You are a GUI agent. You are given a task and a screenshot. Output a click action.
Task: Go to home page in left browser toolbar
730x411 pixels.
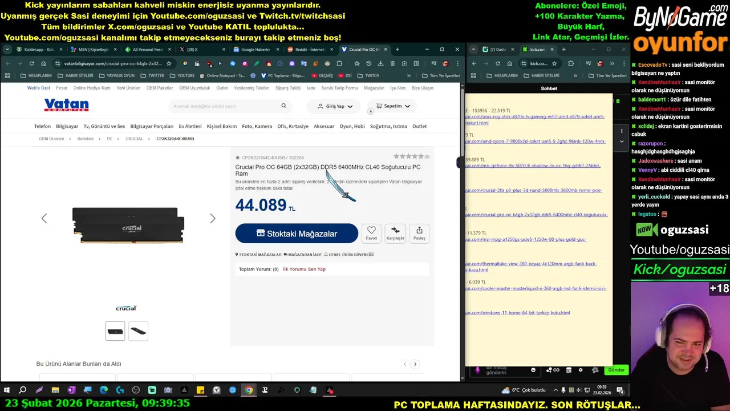pos(43,63)
